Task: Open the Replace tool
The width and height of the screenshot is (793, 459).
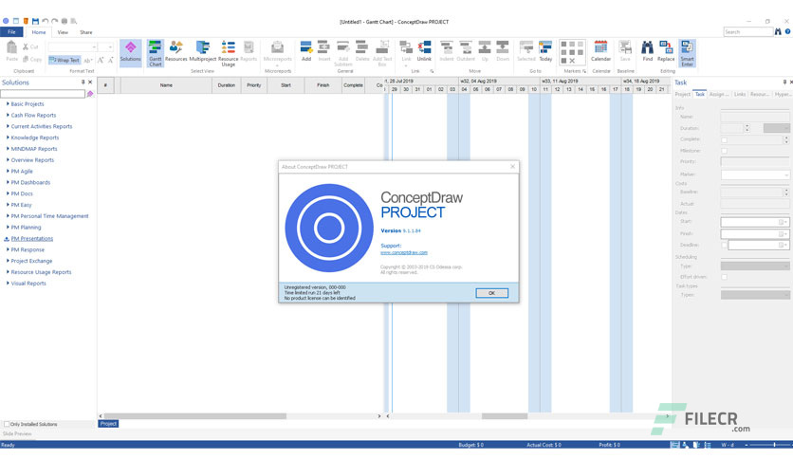Action: pos(666,51)
